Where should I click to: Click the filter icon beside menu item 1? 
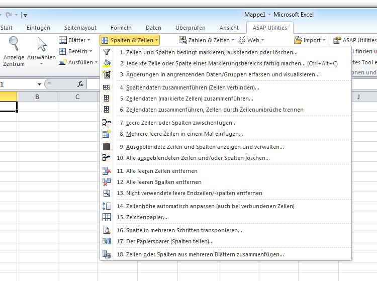coord(106,52)
